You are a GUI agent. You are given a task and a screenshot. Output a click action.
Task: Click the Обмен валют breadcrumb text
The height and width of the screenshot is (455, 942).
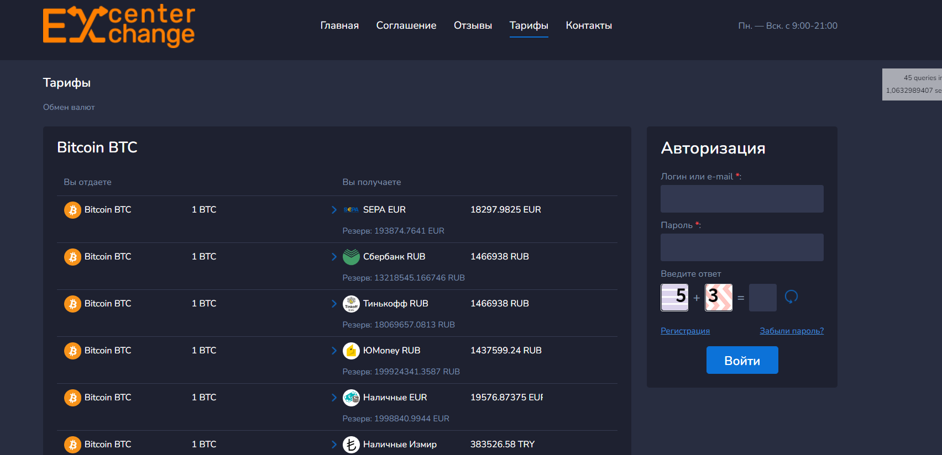click(x=69, y=107)
